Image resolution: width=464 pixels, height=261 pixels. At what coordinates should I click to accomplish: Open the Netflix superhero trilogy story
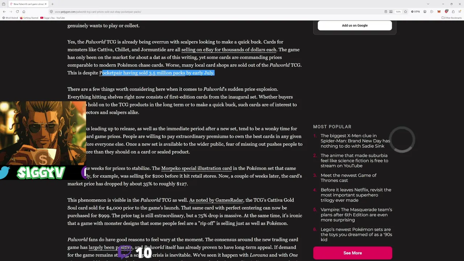tap(356, 195)
